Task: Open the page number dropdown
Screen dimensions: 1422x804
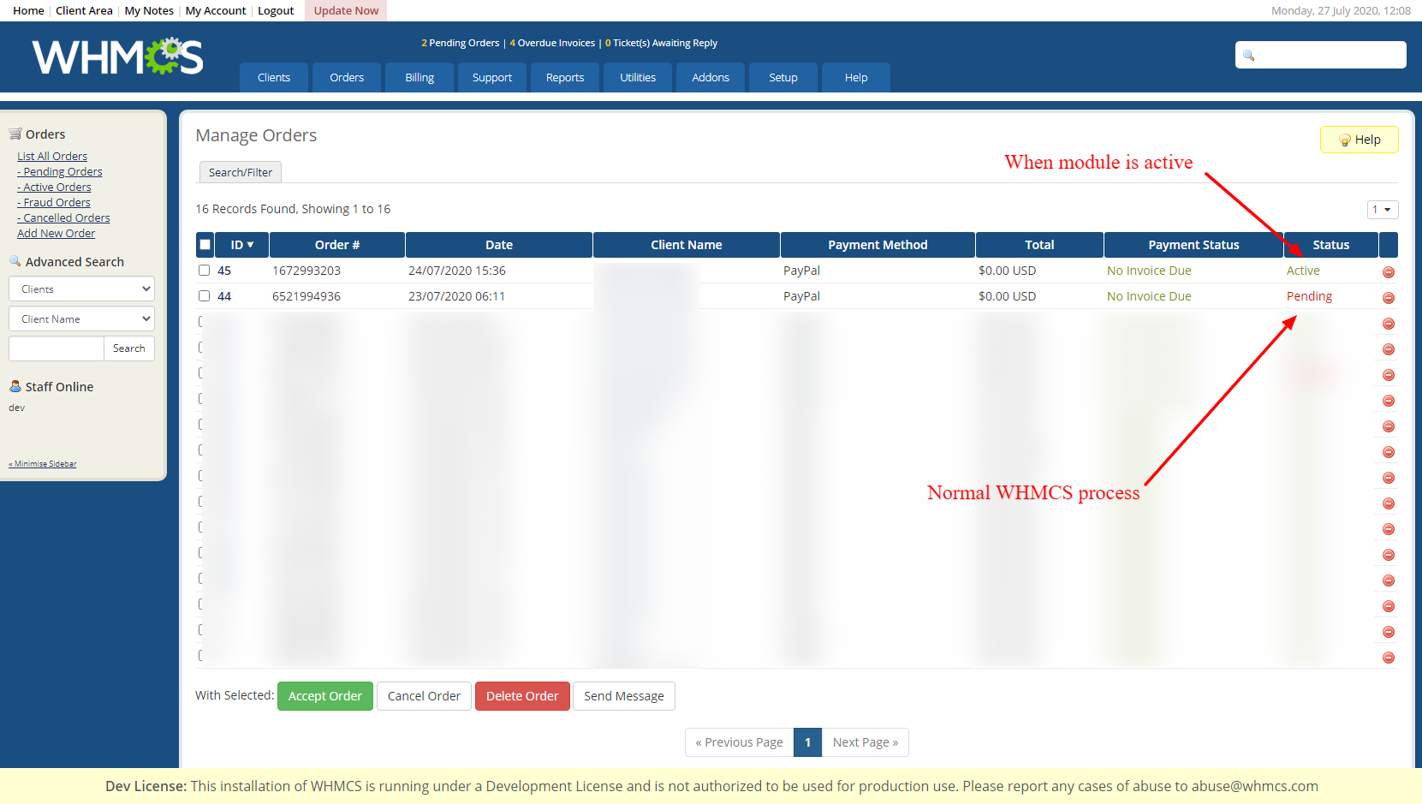Action: pos(1382,210)
